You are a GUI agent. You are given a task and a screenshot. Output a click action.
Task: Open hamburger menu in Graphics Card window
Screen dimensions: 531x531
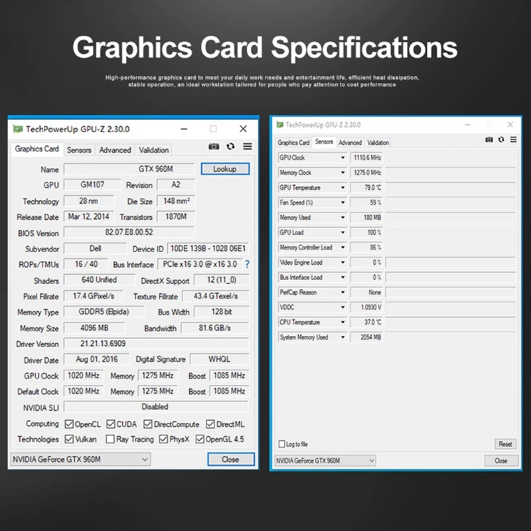(248, 146)
